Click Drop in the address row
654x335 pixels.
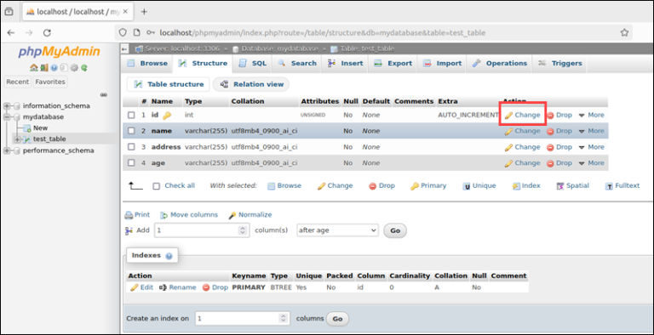(x=559, y=147)
